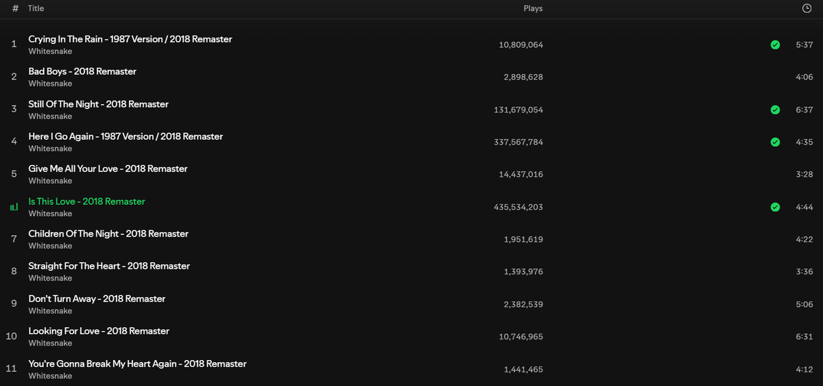Select the Children Of The Night track title
Screen dimensions: 823x386
108,234
